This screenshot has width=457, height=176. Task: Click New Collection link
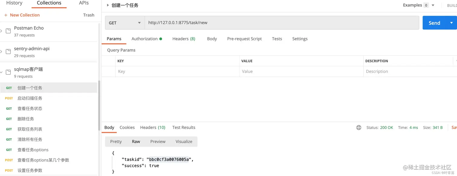[25, 15]
